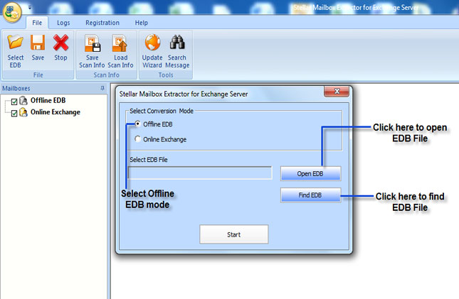Screen dimensions: 459x299
Task: Pin the Mailboxes panel
Action: pyautogui.click(x=102, y=88)
